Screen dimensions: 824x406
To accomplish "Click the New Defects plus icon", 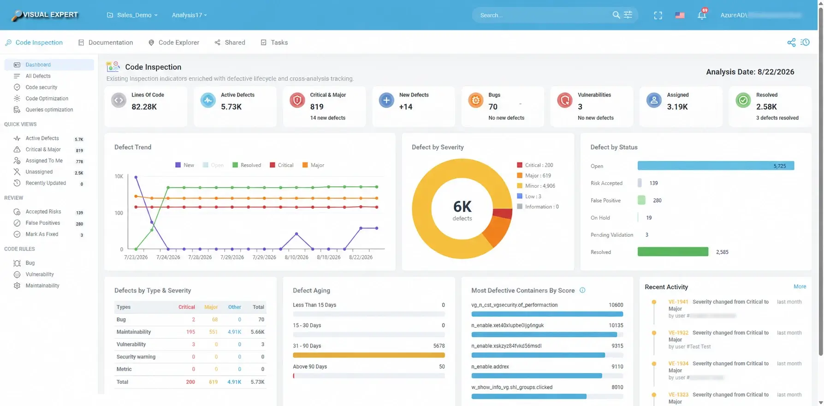I will pyautogui.click(x=386, y=100).
